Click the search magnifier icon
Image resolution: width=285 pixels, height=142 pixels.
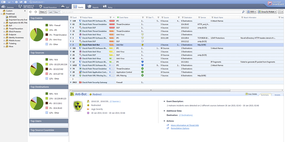coord(244,12)
